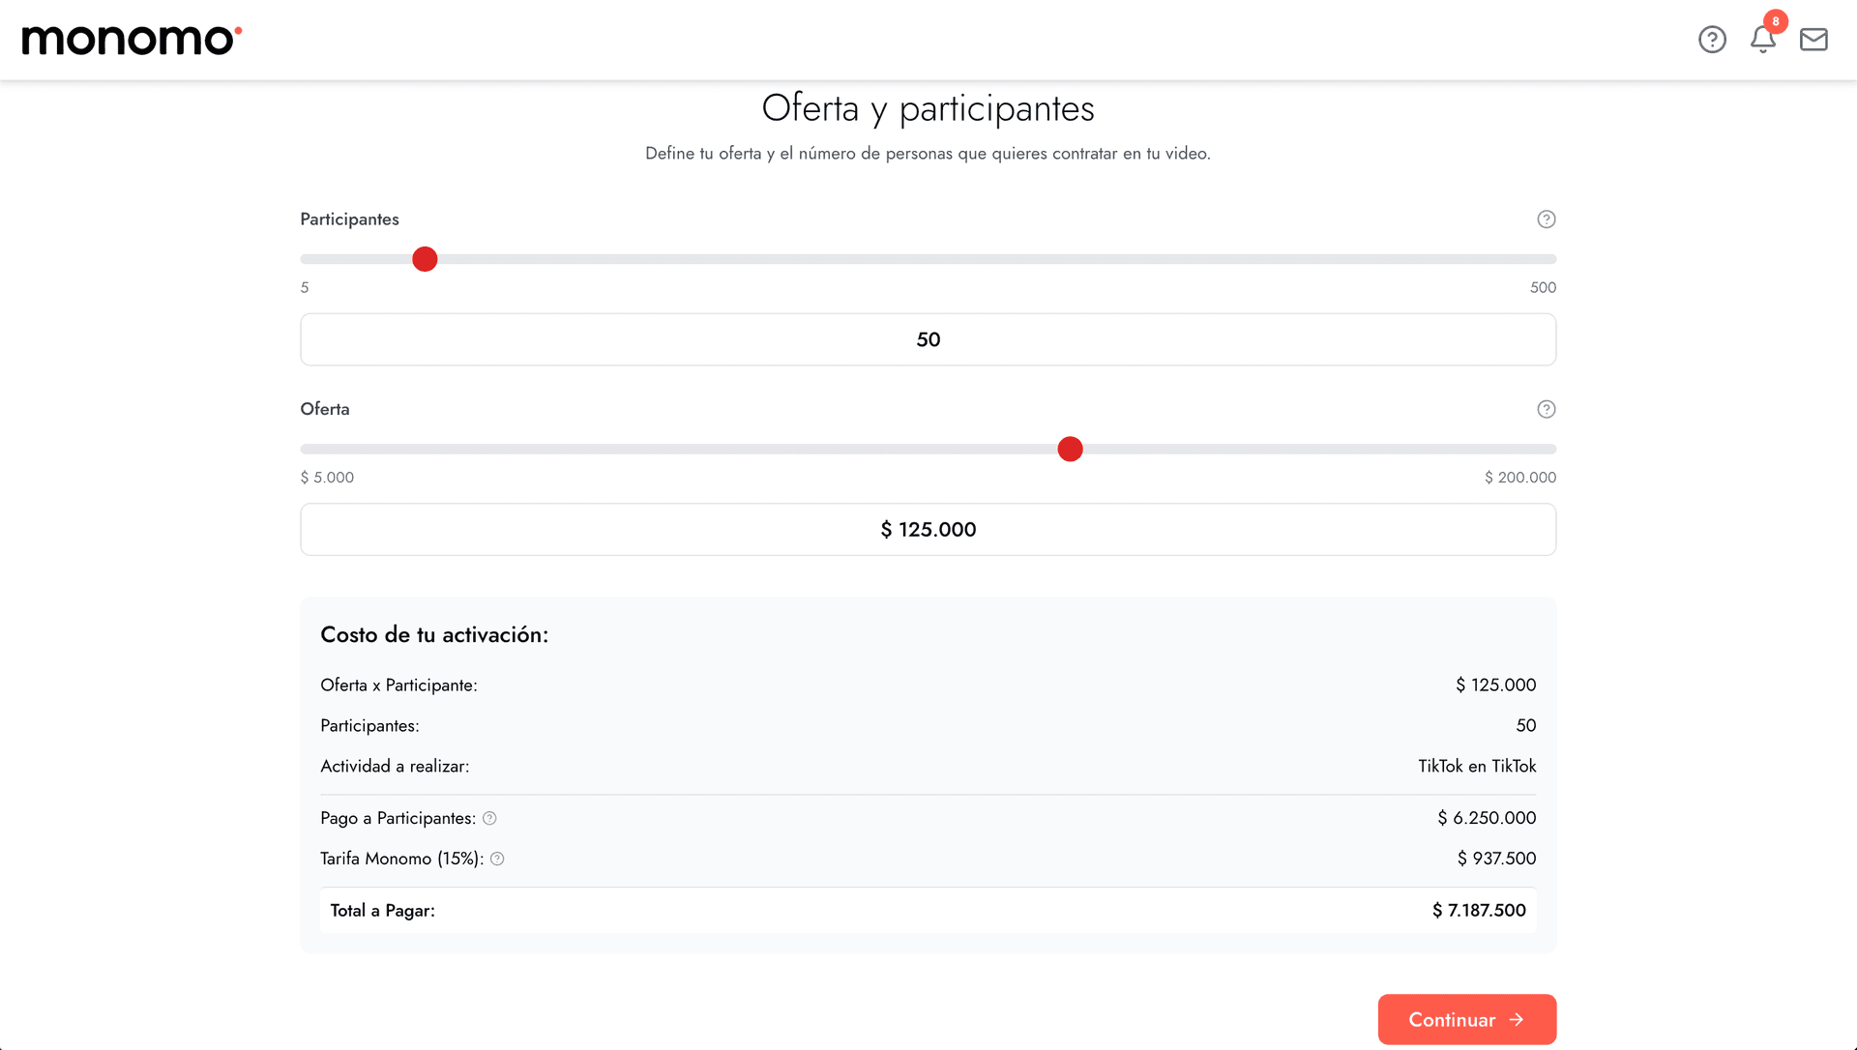Click the Total a Pagar amount
Image resolution: width=1857 pixels, height=1050 pixels.
[x=1478, y=910]
